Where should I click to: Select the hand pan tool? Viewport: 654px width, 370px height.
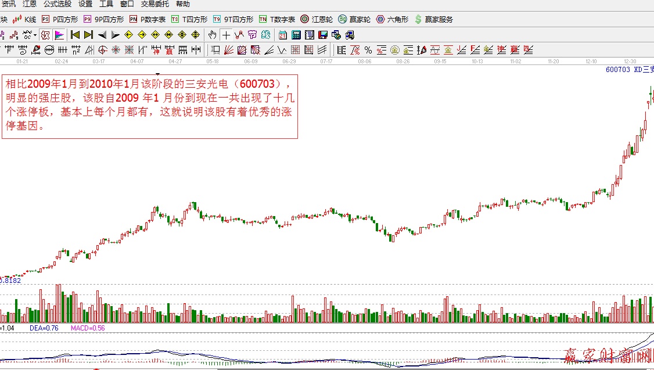point(213,35)
